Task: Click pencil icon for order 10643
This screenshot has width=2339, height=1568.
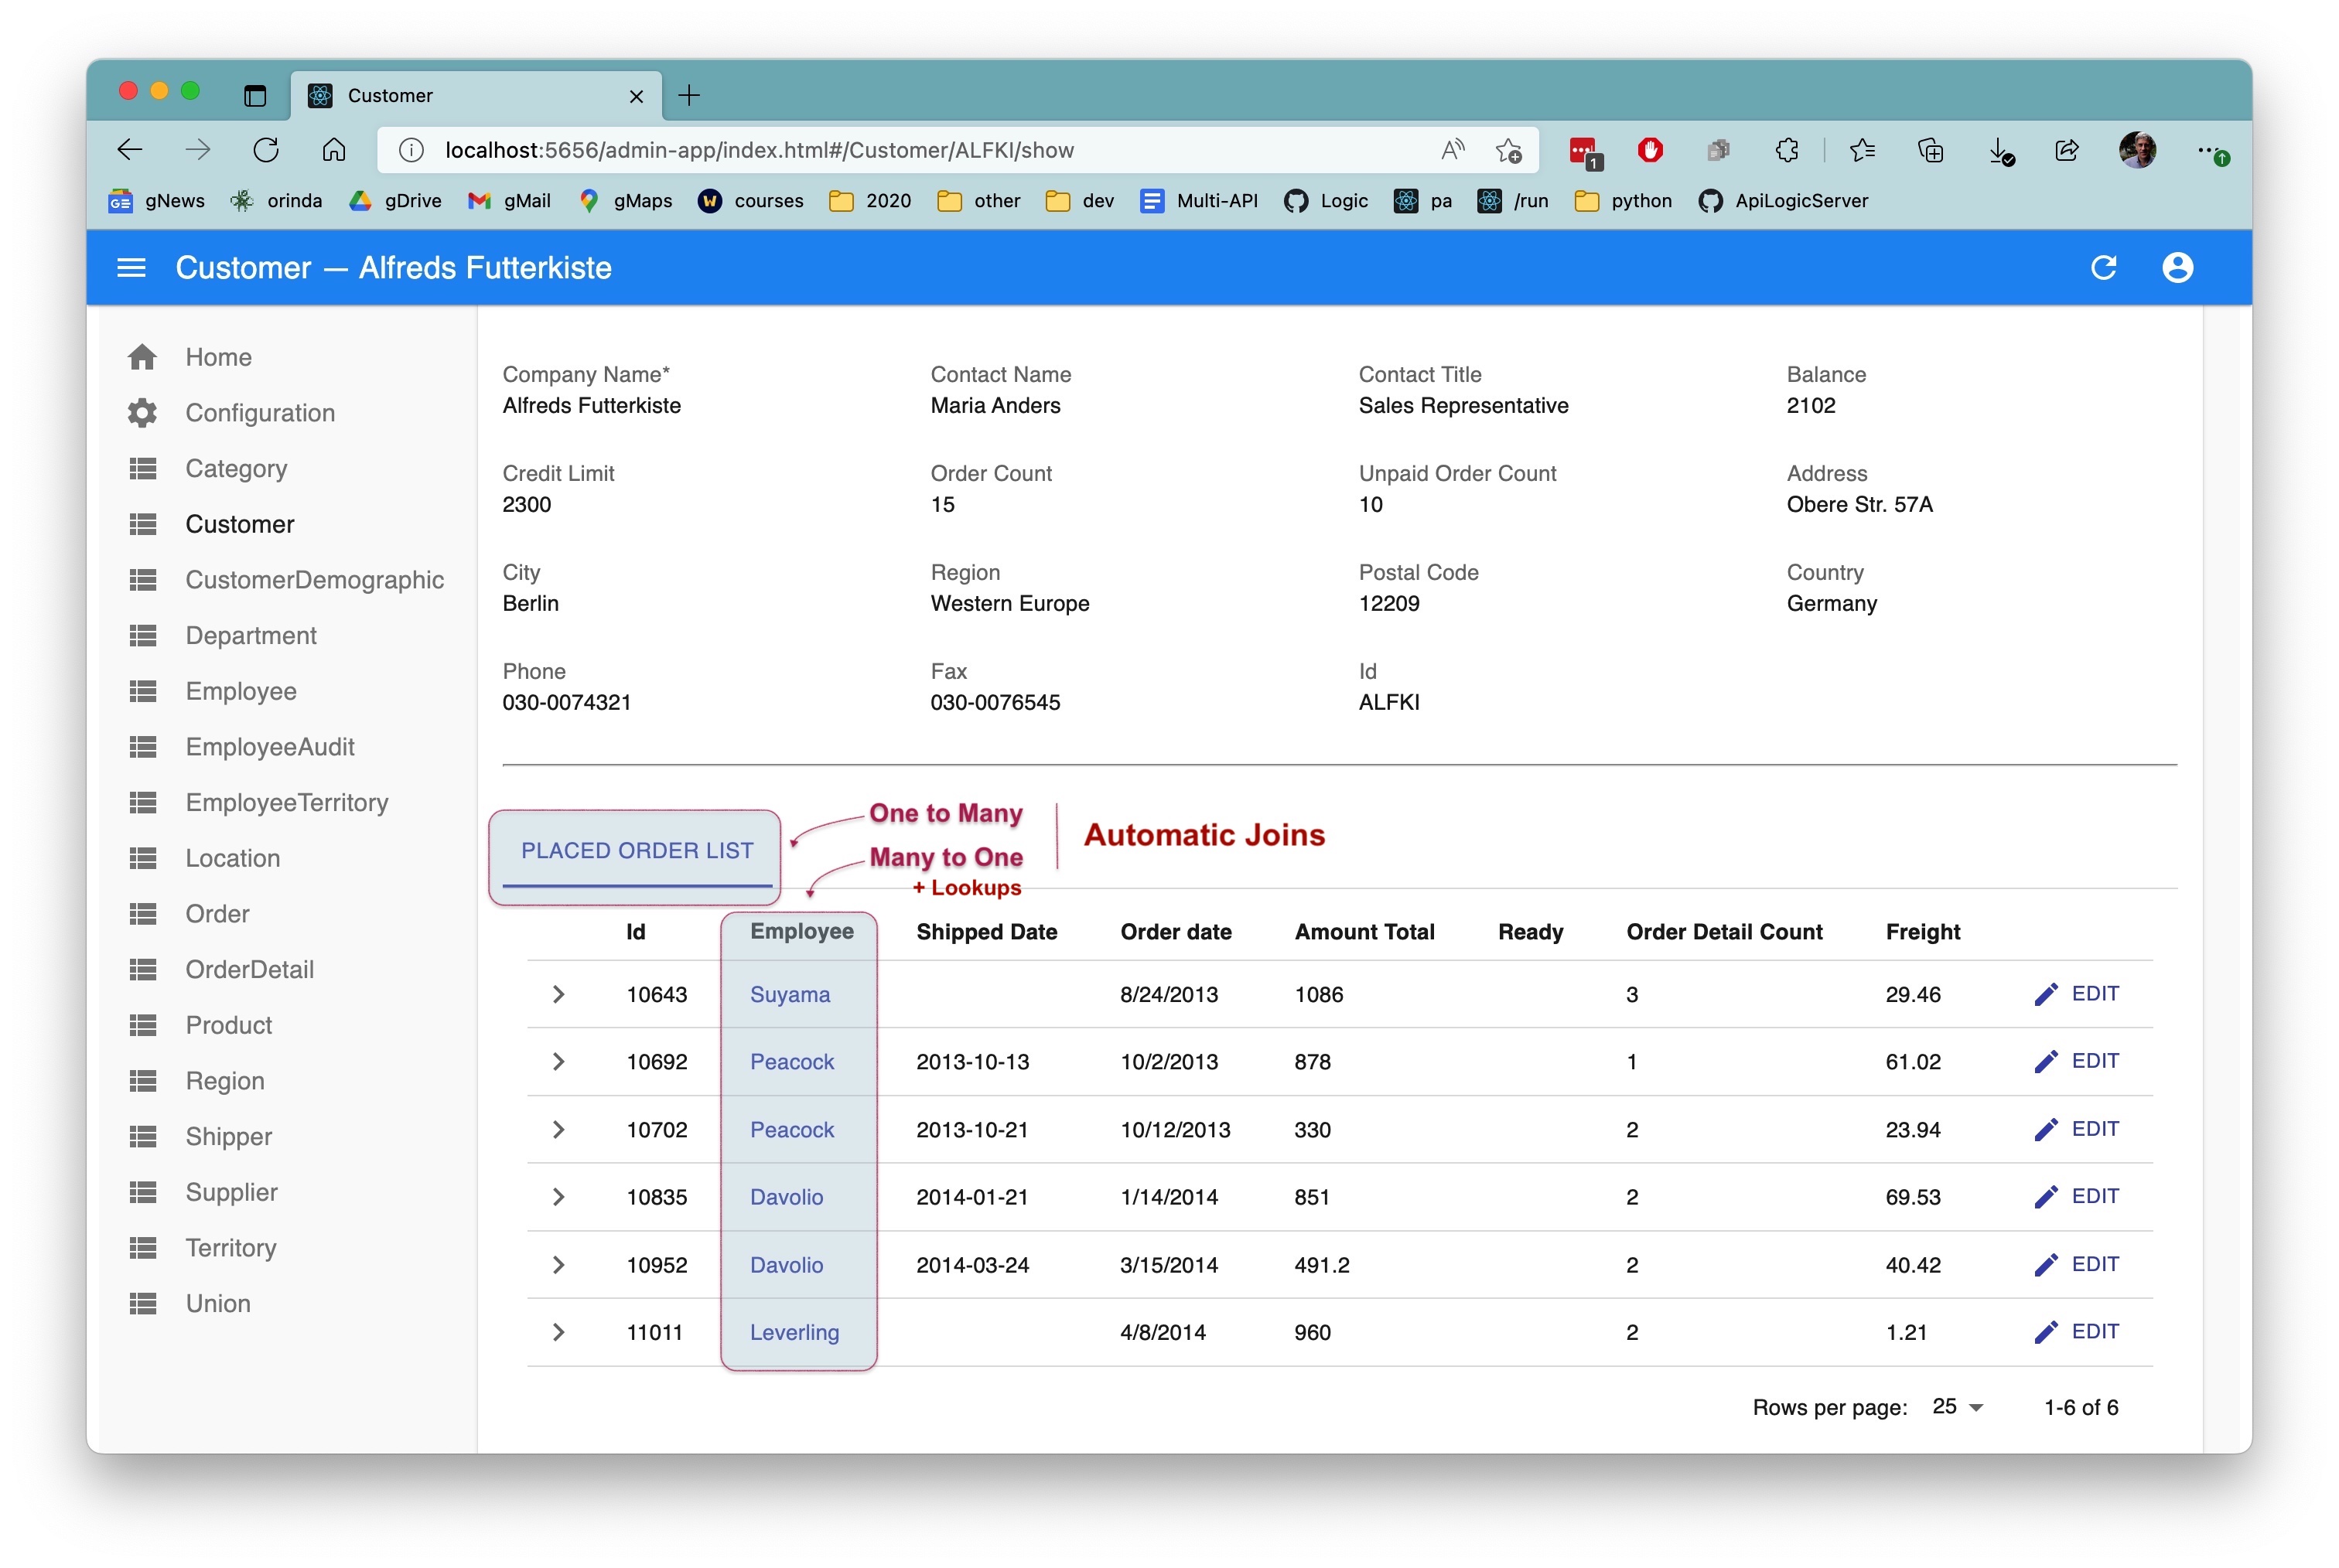Action: [2046, 994]
